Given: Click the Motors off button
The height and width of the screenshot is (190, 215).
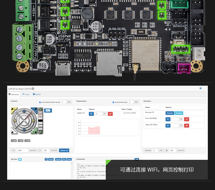Looking at the screenshot, I should coord(64,150).
